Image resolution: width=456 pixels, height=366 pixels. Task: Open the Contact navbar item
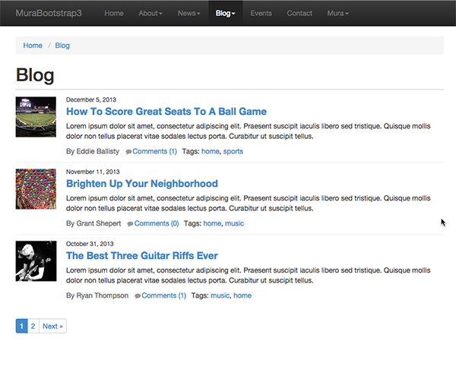[x=299, y=14]
